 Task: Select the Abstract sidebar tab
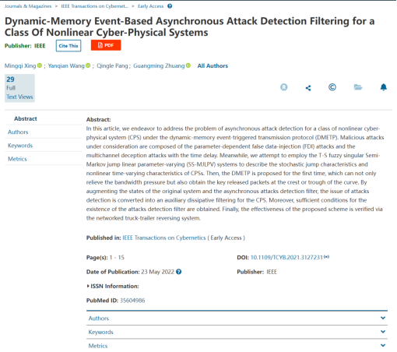coord(26,118)
